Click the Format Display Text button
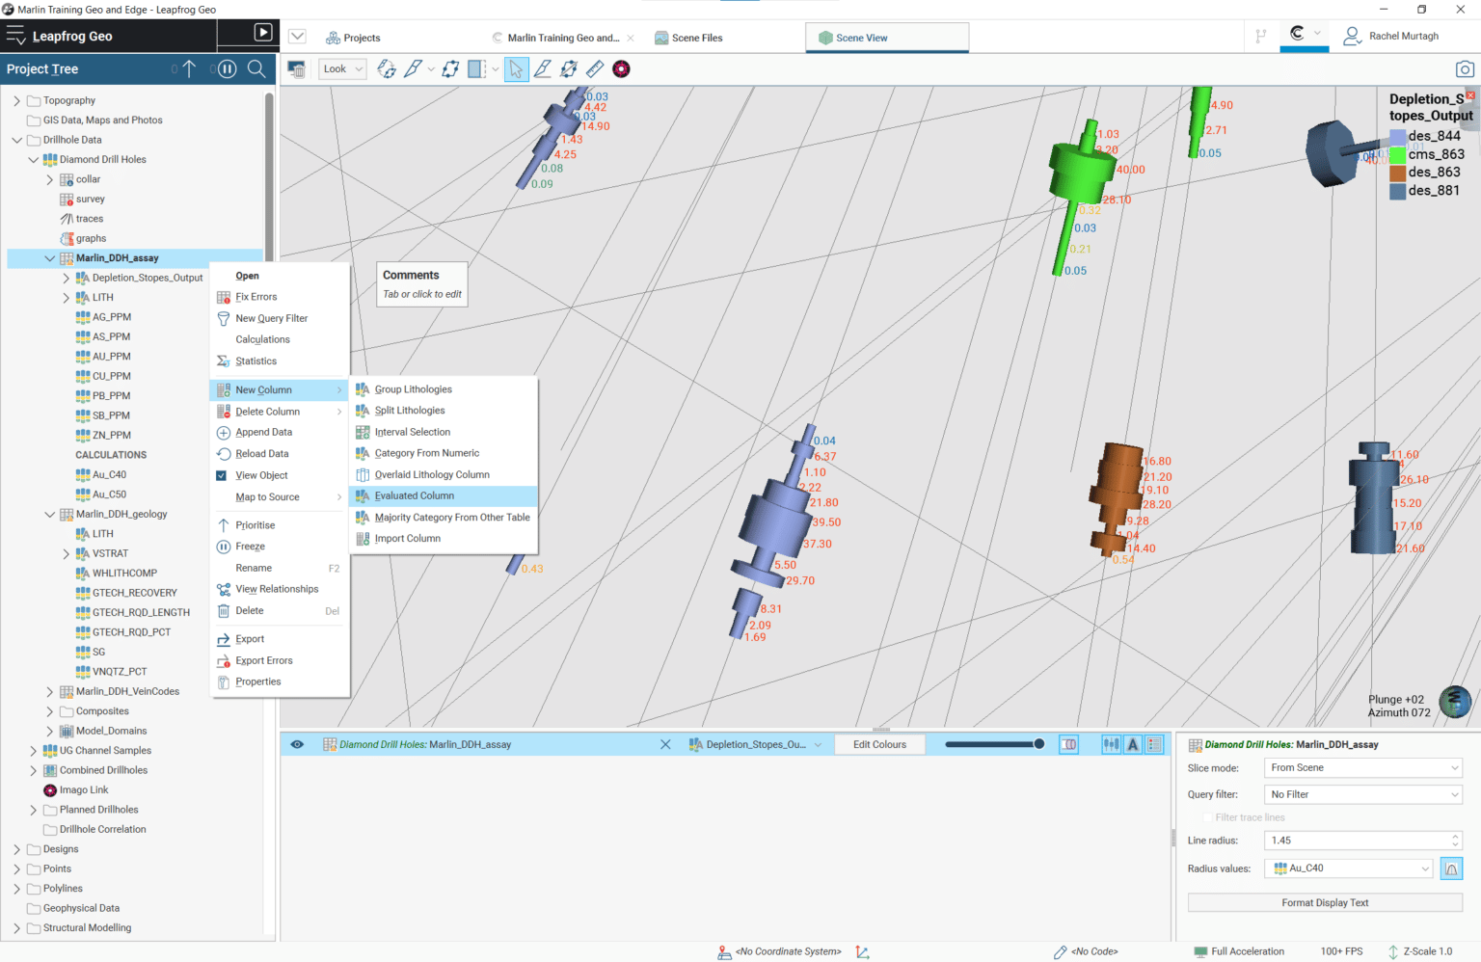1481x962 pixels. (1325, 903)
